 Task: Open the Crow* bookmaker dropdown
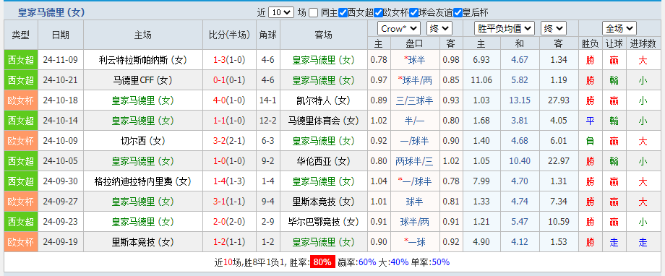(399, 29)
